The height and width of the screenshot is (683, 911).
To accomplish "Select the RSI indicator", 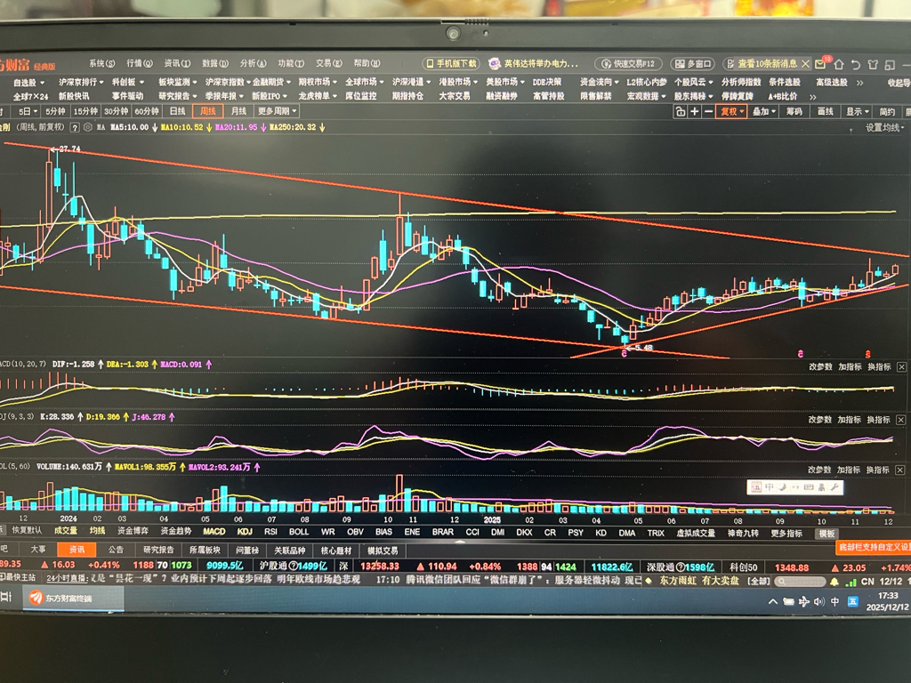I will pyautogui.click(x=270, y=532).
